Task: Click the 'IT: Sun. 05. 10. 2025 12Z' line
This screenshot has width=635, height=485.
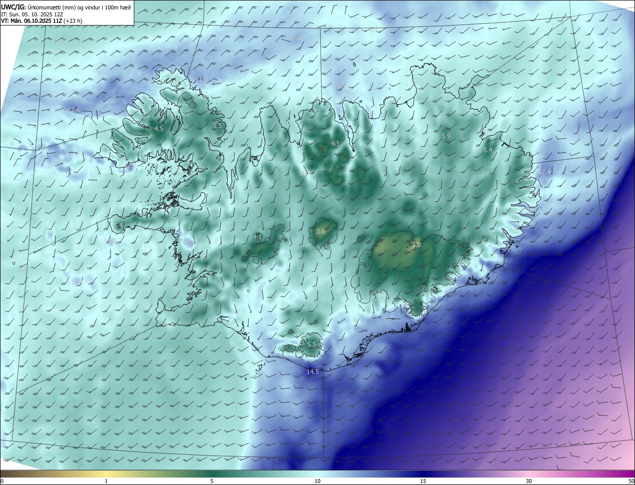Action: coord(32,14)
